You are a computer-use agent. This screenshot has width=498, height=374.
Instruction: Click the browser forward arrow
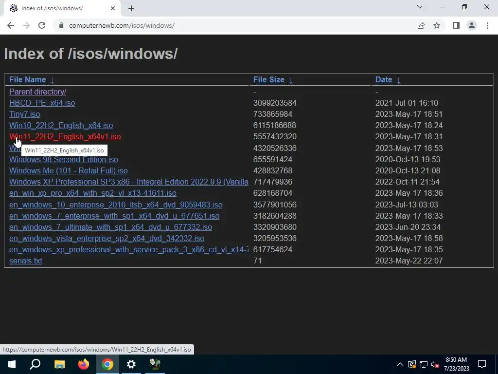point(26,25)
